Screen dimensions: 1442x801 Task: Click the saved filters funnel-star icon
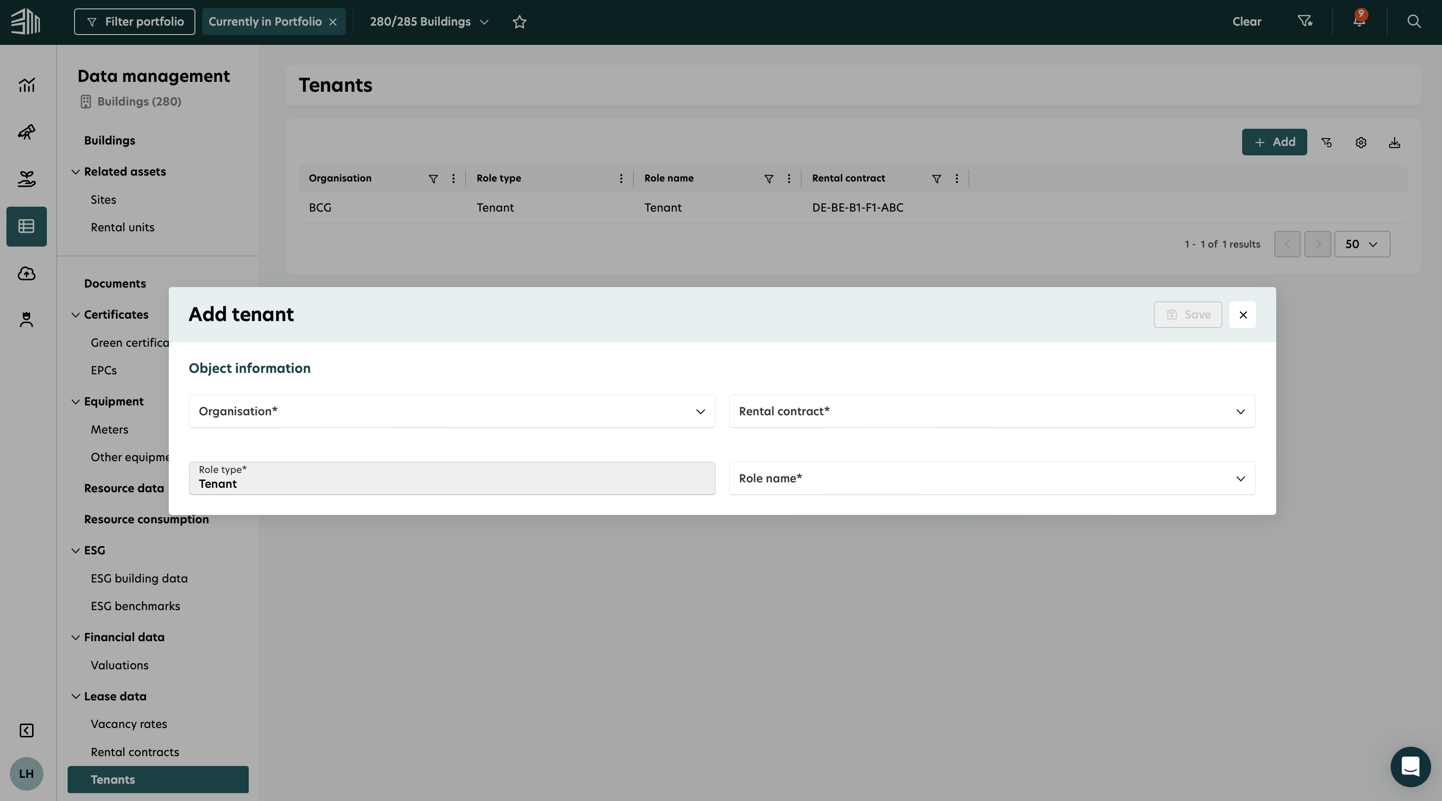click(x=1305, y=21)
